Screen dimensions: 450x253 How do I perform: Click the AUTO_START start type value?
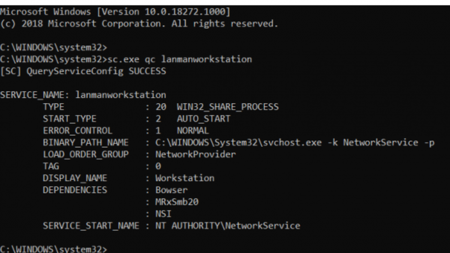(203, 119)
